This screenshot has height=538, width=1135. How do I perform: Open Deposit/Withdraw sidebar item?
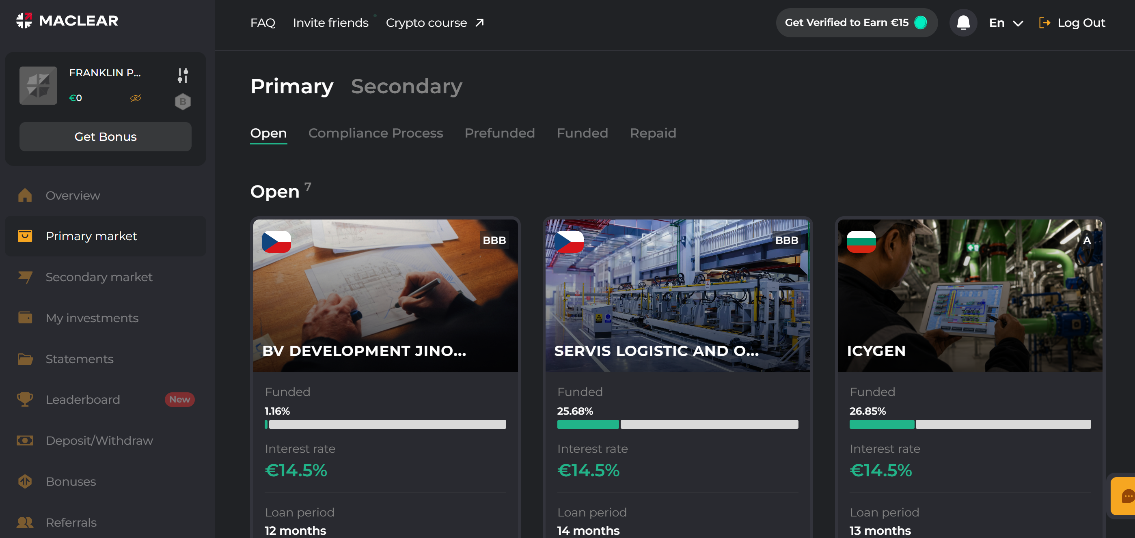105,440
